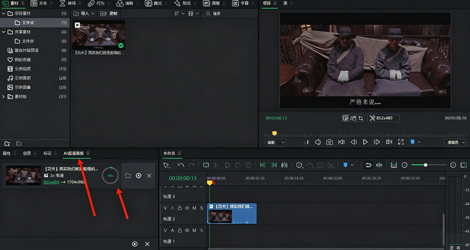Screen dimensions: 470x250
Task: Expand the 素材包 tree item
Action: [x=3, y=96]
